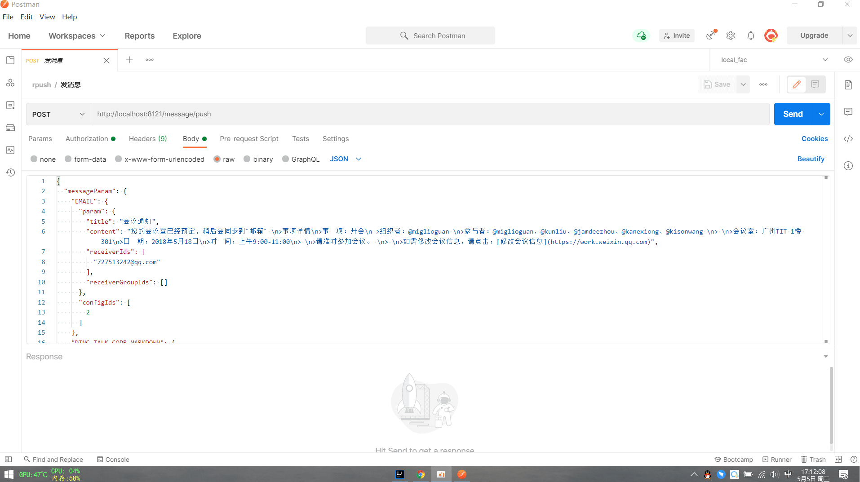Switch to the Headers tab
Viewport: 860px width, 482px height.
click(x=148, y=139)
